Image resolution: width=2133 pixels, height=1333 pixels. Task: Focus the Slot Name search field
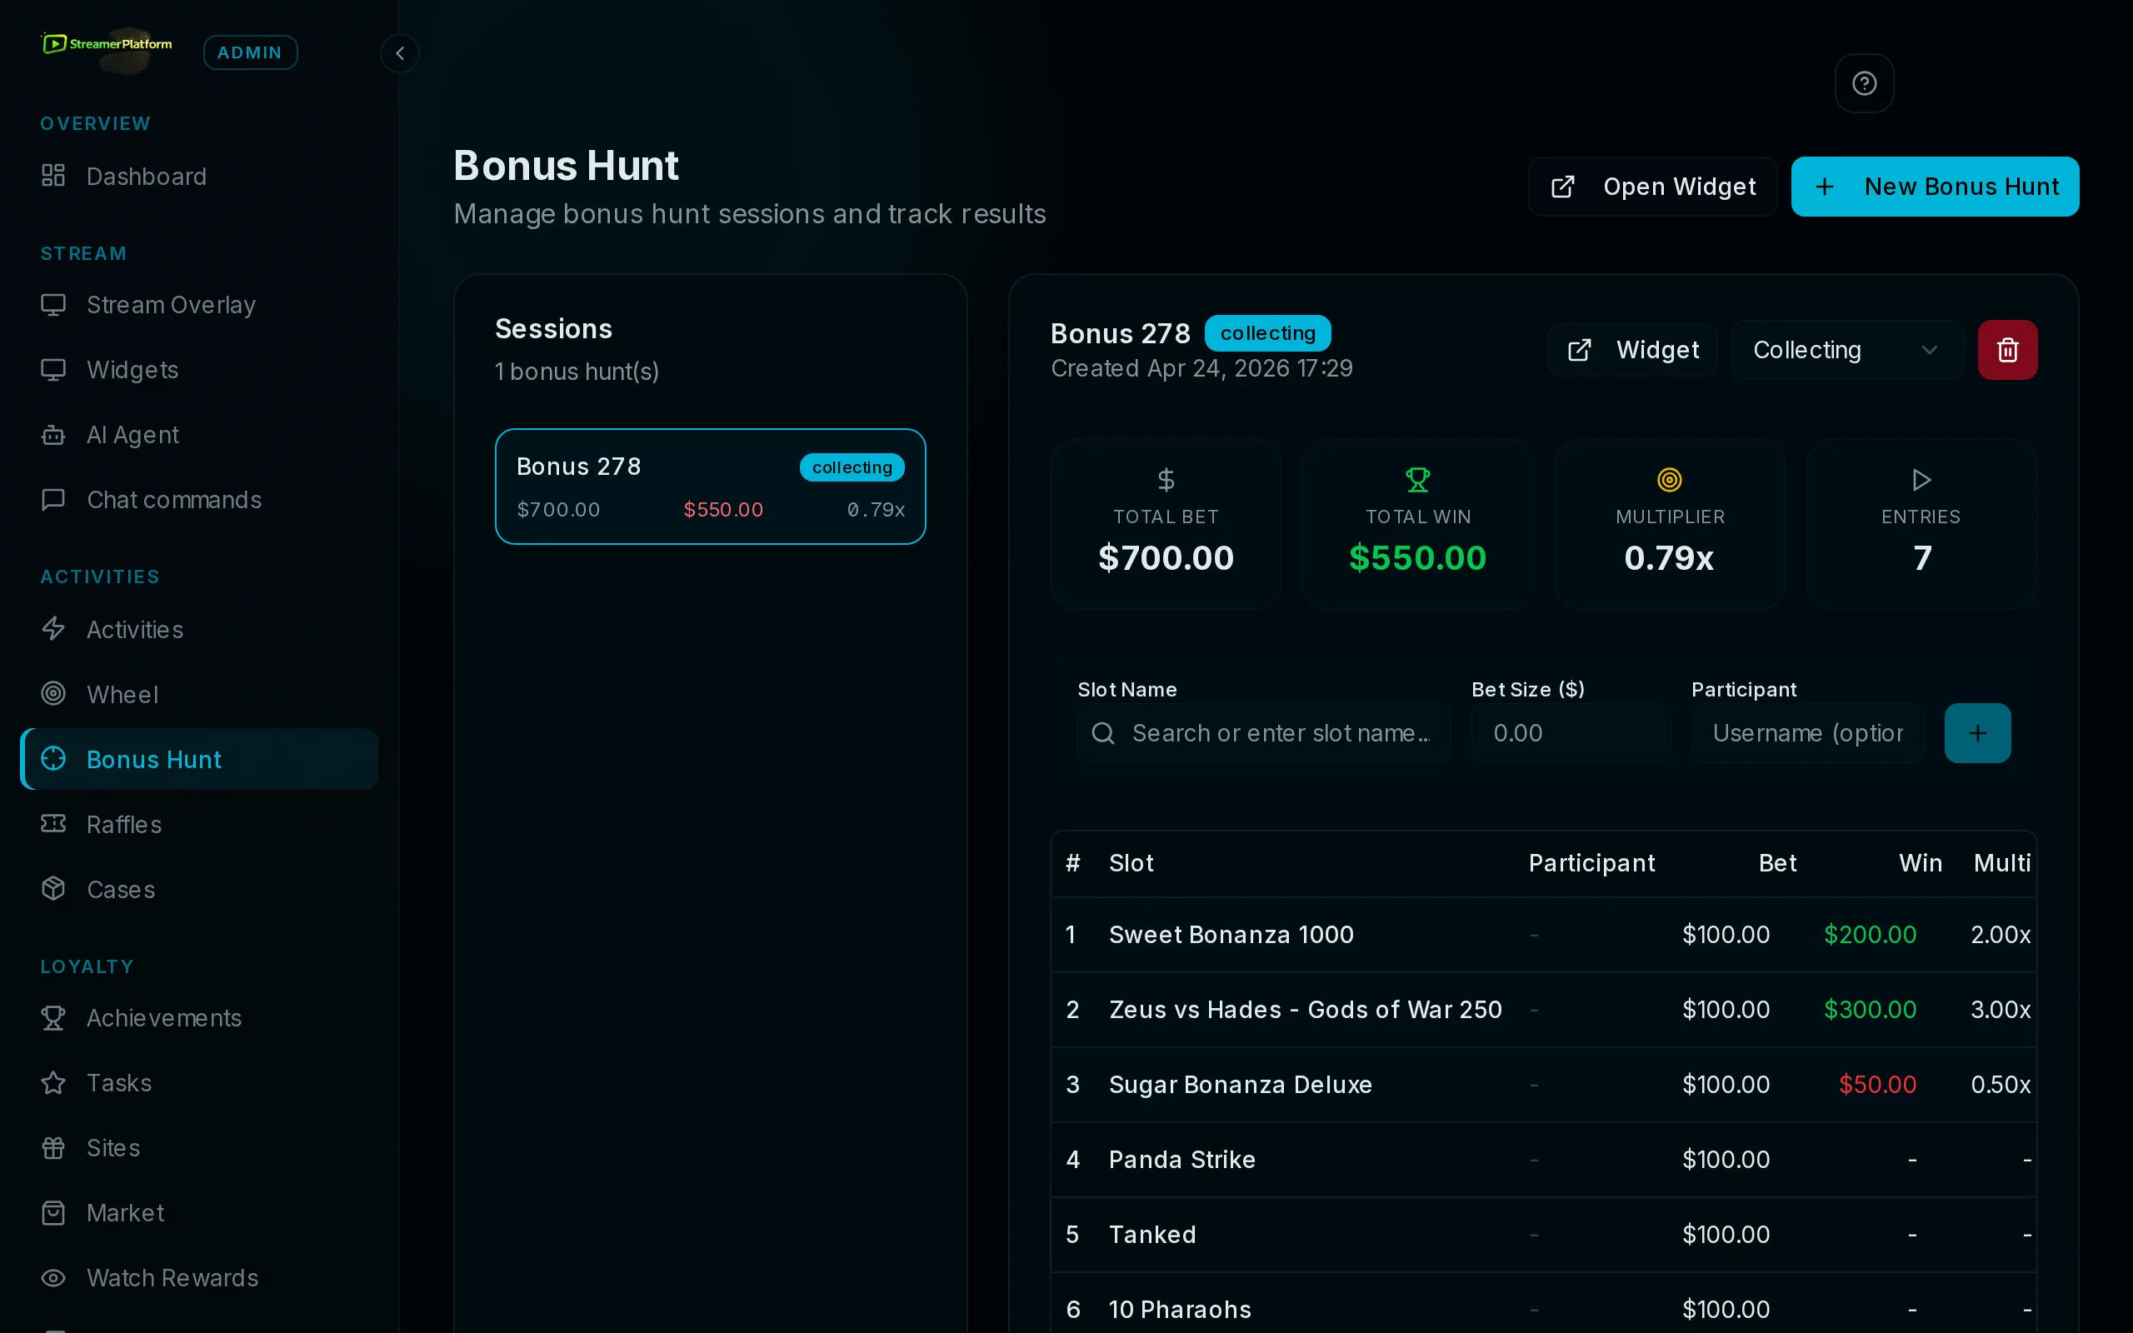coord(1263,732)
